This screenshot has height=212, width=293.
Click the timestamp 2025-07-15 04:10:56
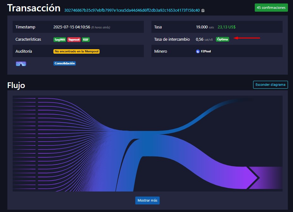click(x=72, y=27)
